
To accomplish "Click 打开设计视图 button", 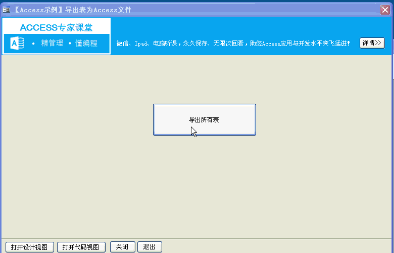I will coord(30,247).
